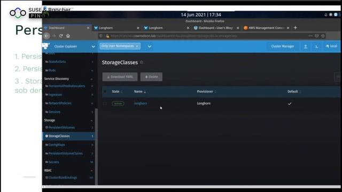Expand the namespace filter chevron

point(150,46)
